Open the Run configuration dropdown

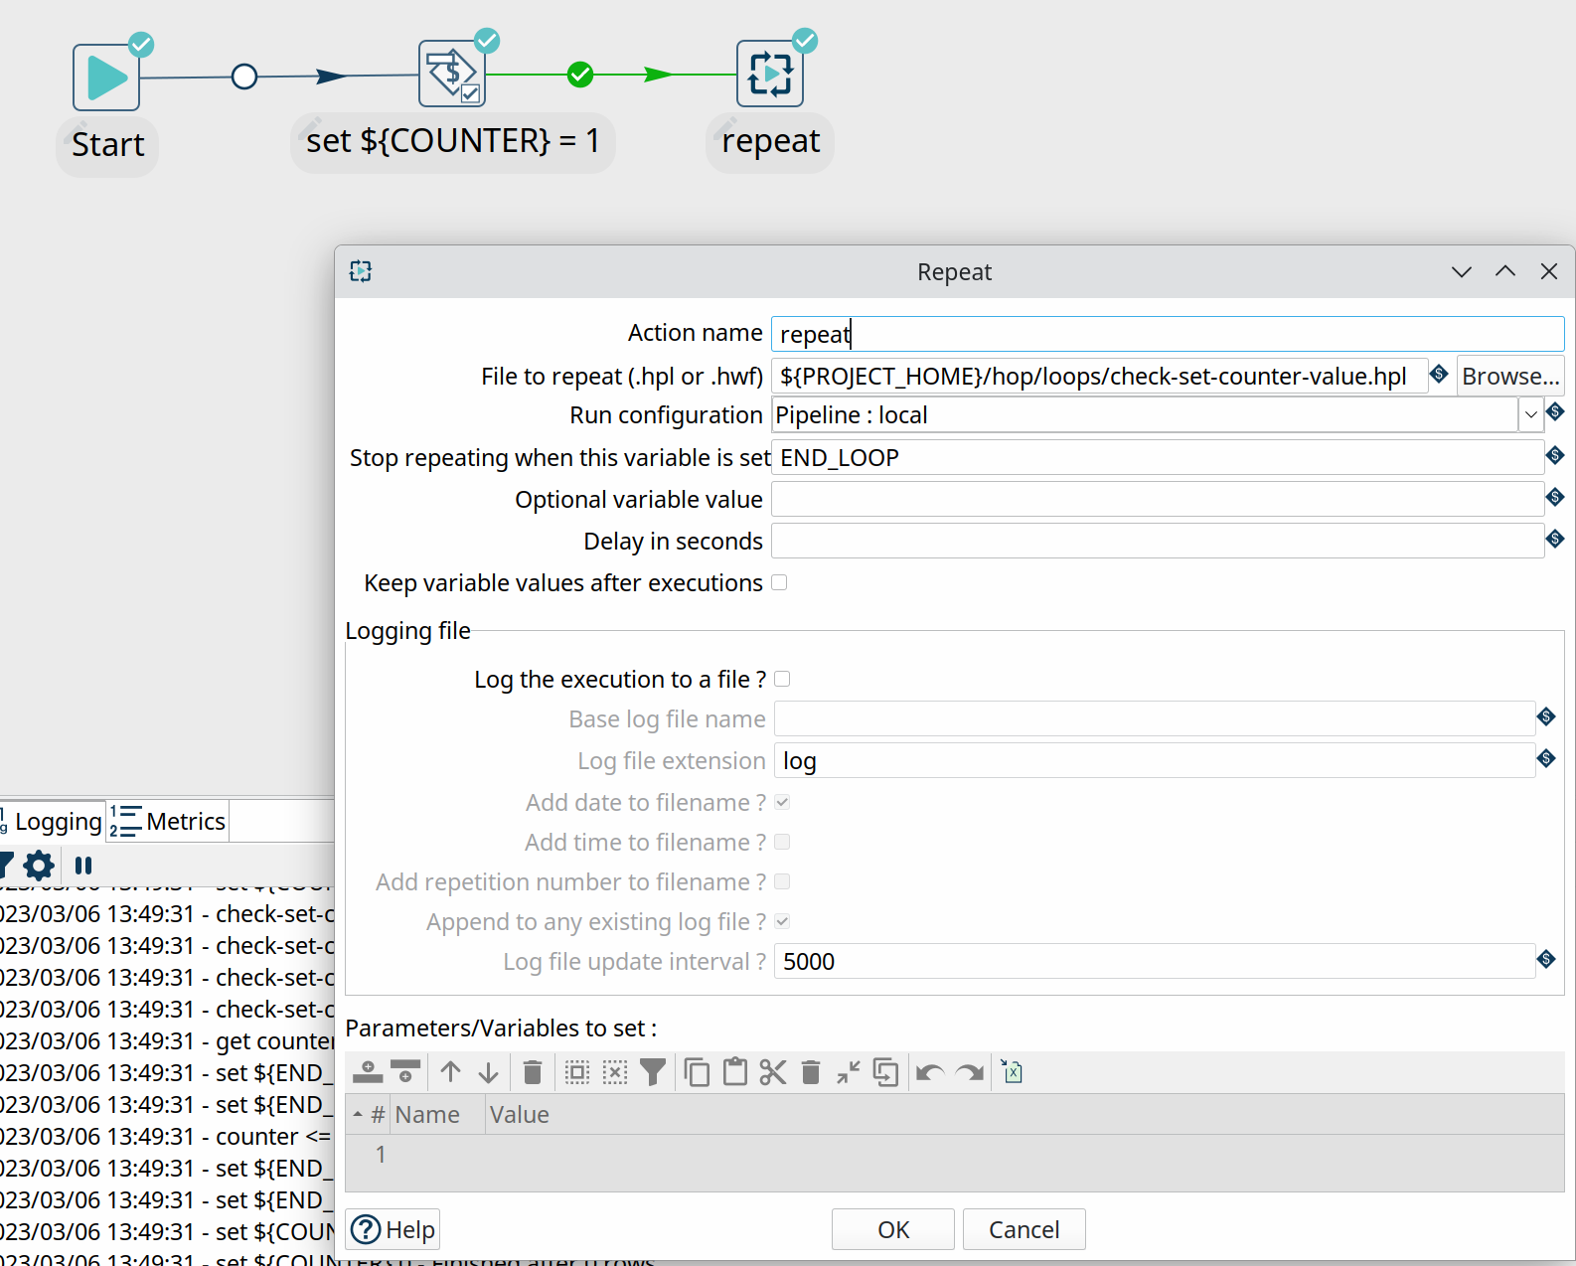tap(1530, 414)
